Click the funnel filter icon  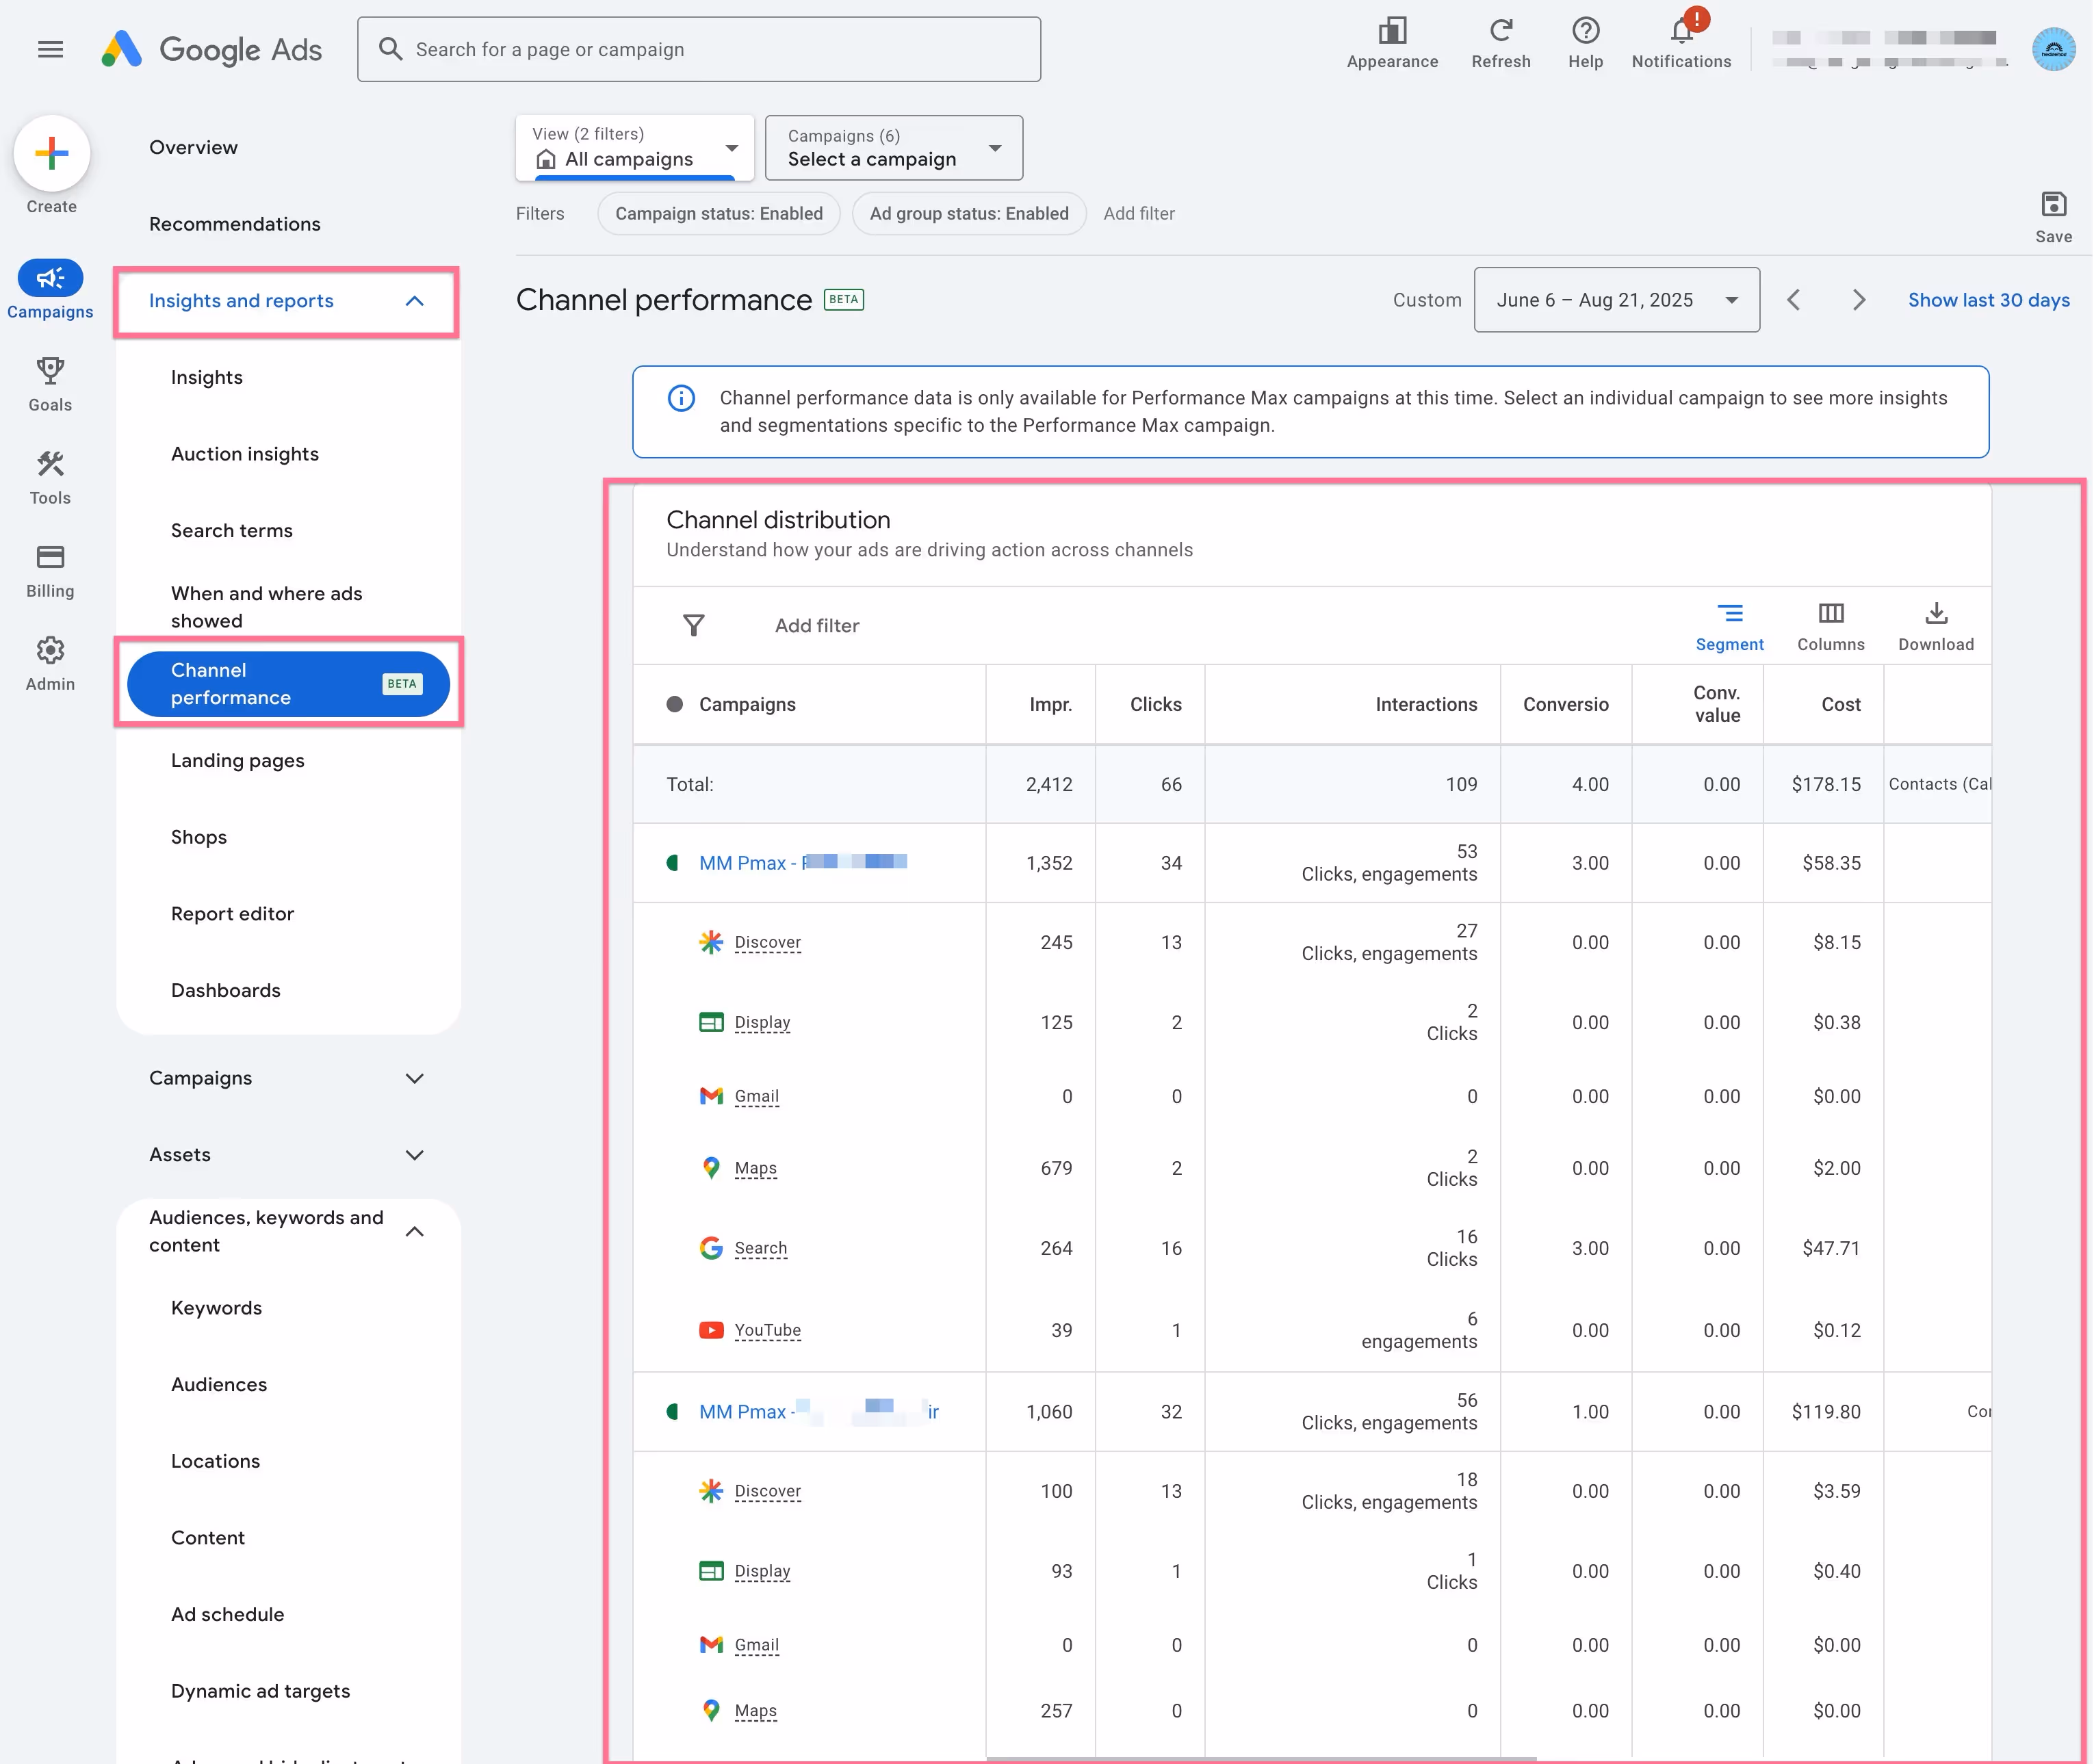click(x=694, y=625)
